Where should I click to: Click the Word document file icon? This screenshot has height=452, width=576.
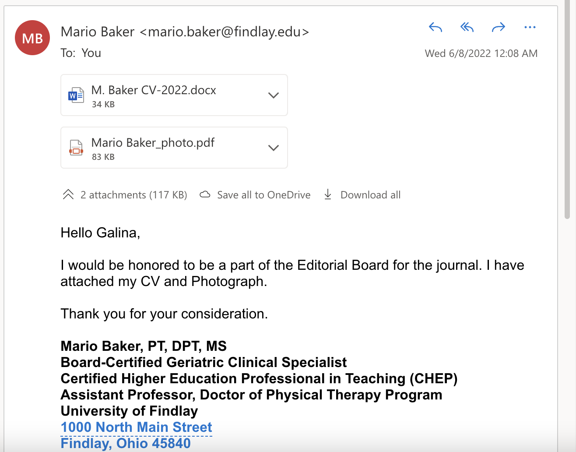(x=76, y=95)
